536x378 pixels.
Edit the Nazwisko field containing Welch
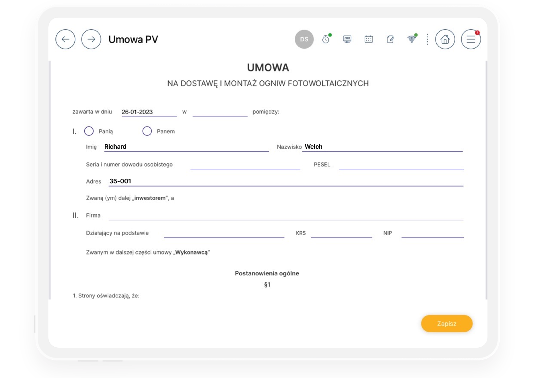tap(383, 147)
